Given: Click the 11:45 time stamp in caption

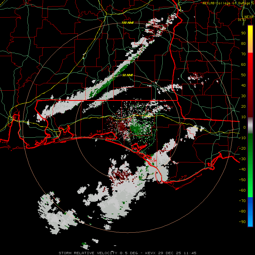Looking at the screenshot, I should tap(190, 253).
